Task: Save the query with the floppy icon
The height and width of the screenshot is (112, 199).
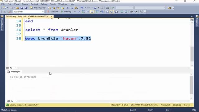Action: click(x=22, y=8)
